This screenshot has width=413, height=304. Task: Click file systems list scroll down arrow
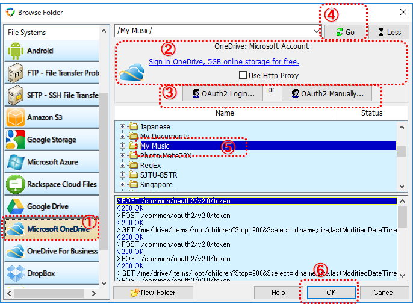104,284
